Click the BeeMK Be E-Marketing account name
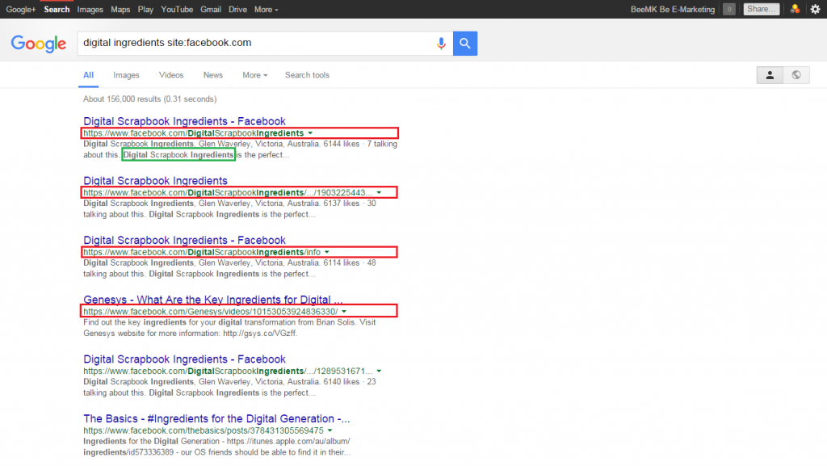Viewport: 827px width, 466px height. [x=673, y=10]
